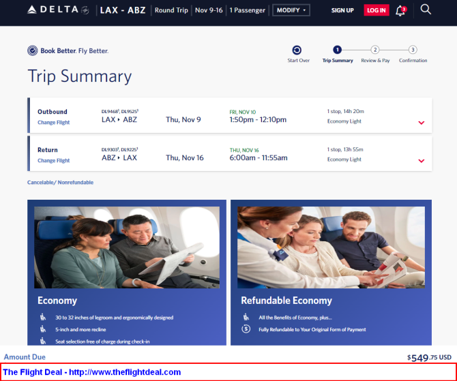This screenshot has width=457, height=381.
Task: Click return time 6:00am - 11:55am
Action: coord(259,158)
